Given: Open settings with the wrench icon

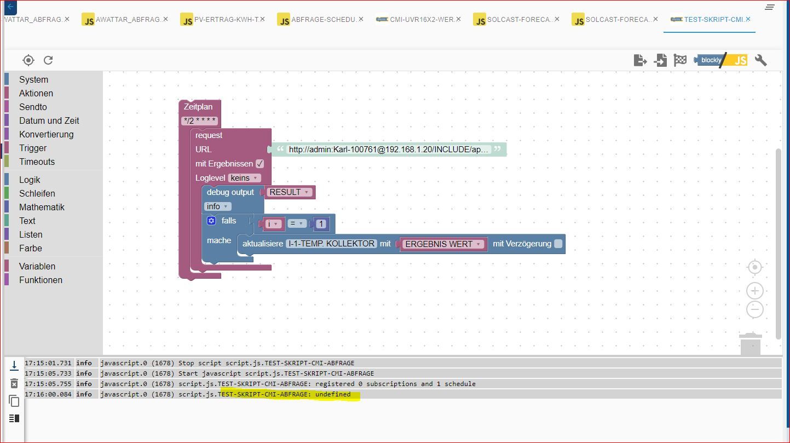Looking at the screenshot, I should [760, 60].
